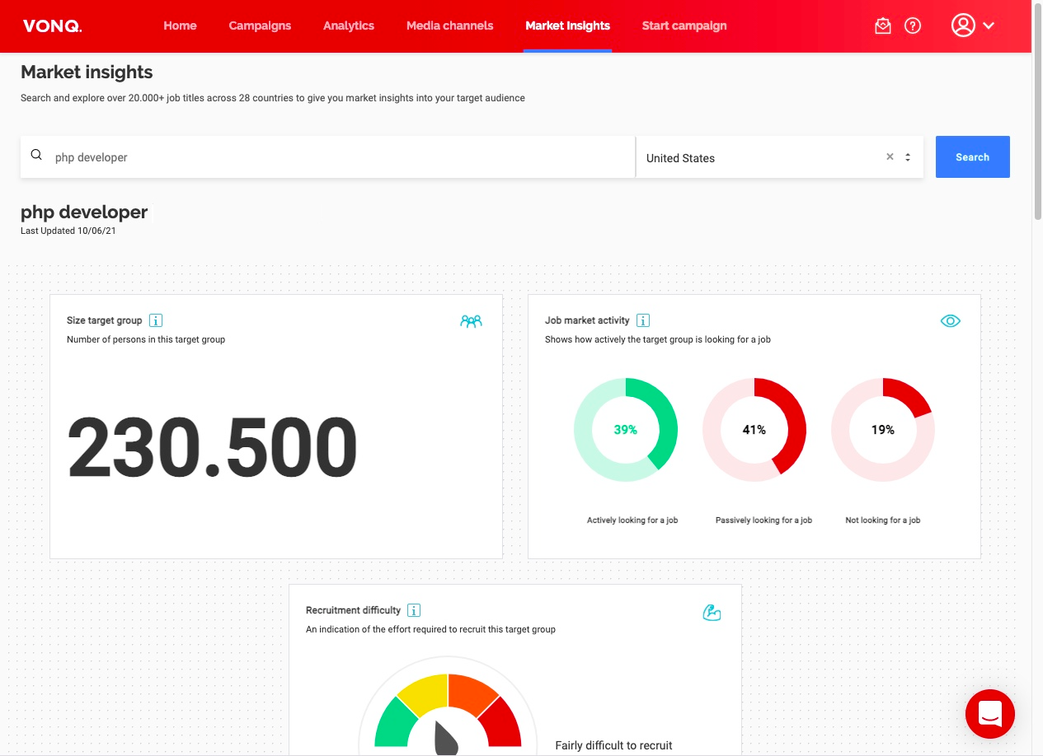Click the 'php developer' results heading

click(x=84, y=212)
